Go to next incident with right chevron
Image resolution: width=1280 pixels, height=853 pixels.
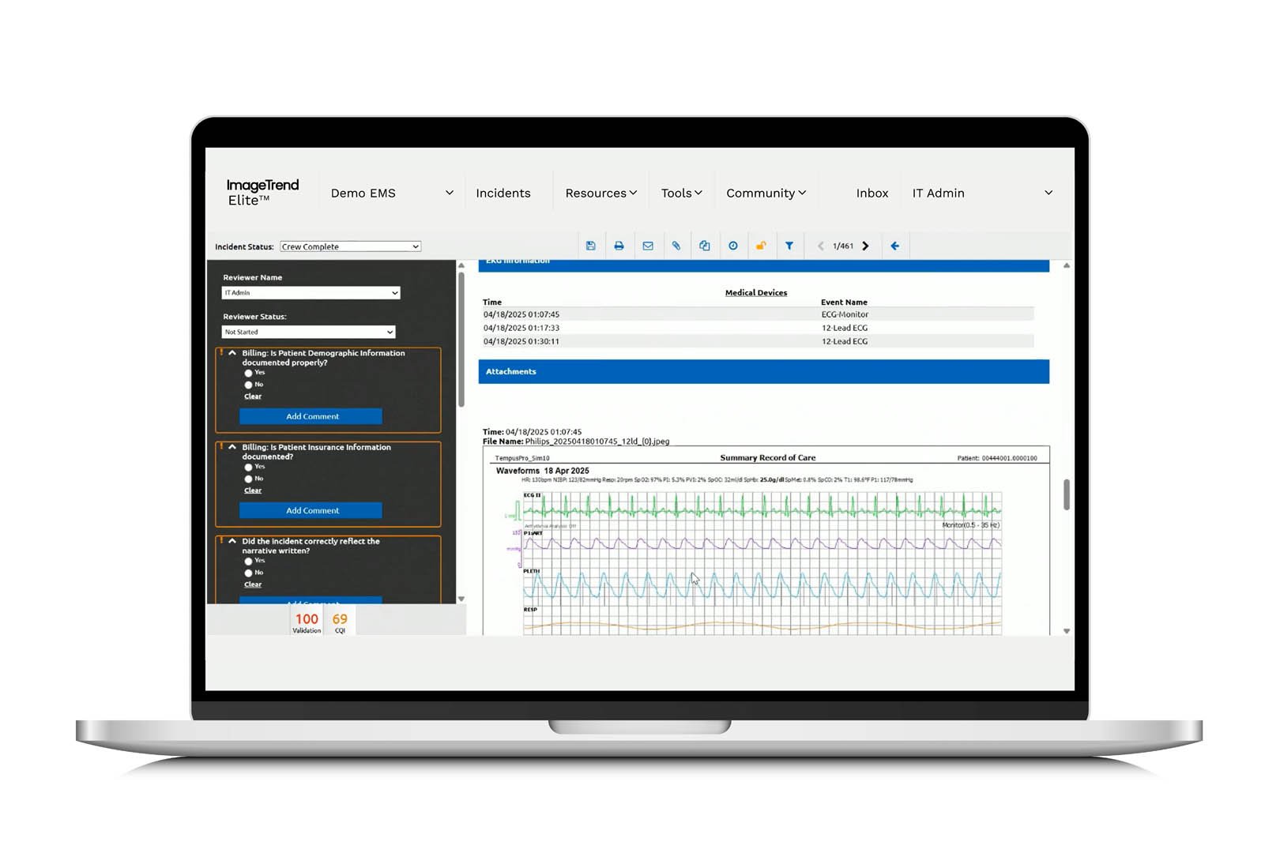click(866, 246)
